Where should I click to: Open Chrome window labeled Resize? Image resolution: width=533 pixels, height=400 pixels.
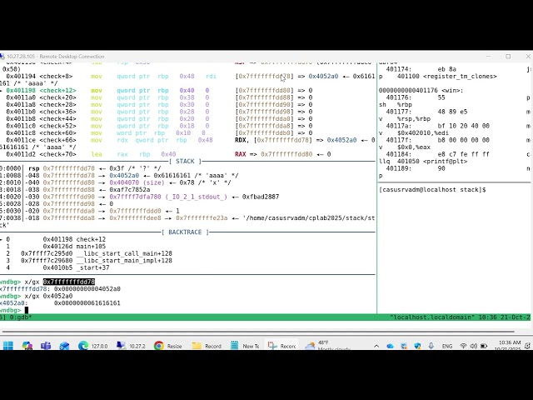coord(168,346)
